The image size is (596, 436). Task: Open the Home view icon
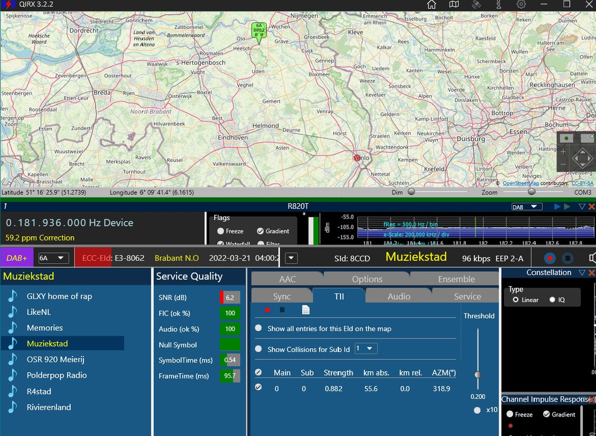click(x=431, y=4)
